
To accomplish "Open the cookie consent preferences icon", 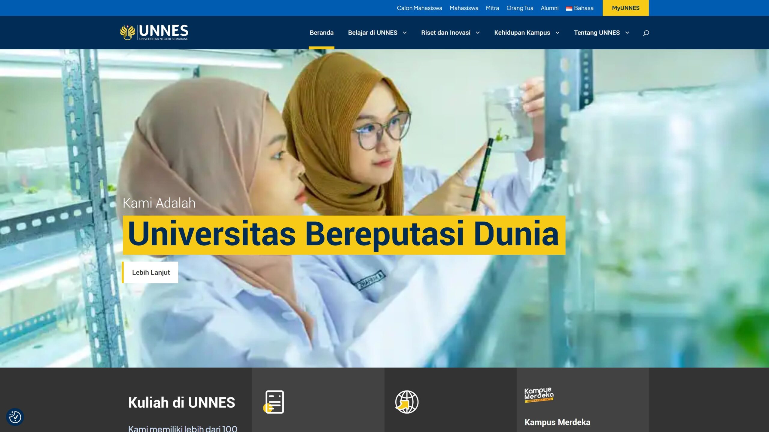I will tap(15, 417).
